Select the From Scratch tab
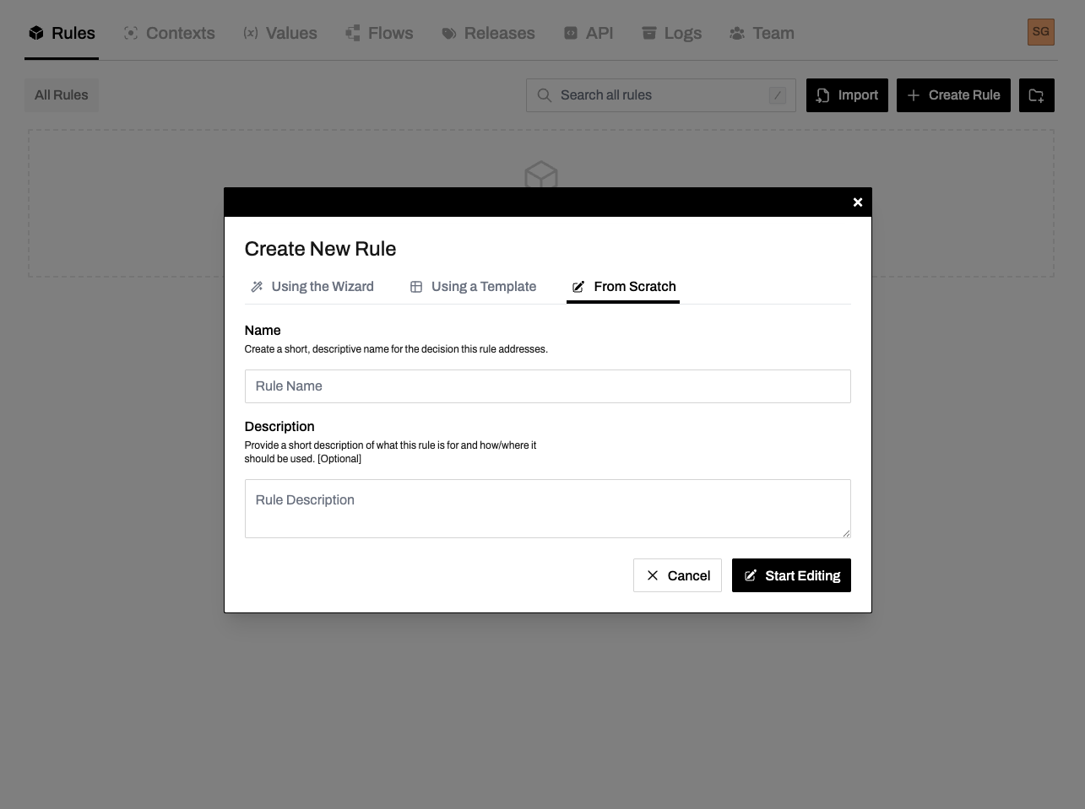1085x809 pixels. 624,287
